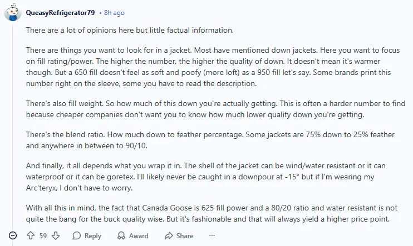The image size is (413, 246).
Task: Downvote the jacket comment
Action: (56, 236)
